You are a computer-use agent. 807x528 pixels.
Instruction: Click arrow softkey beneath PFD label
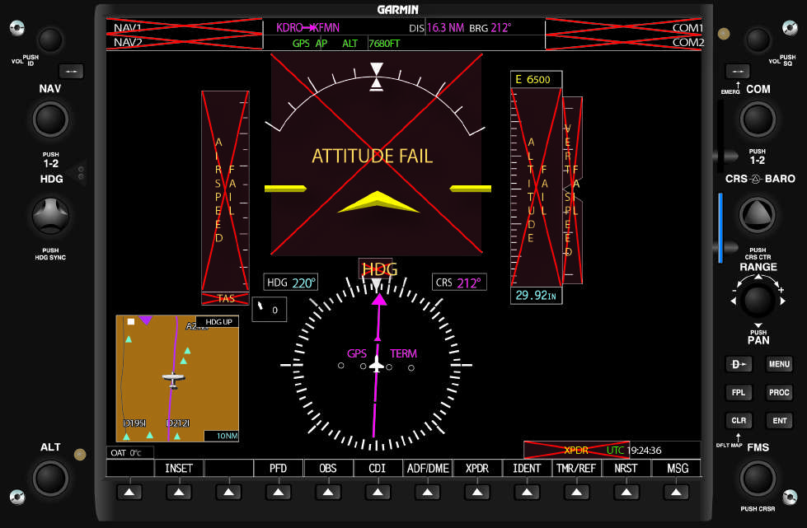[279, 493]
